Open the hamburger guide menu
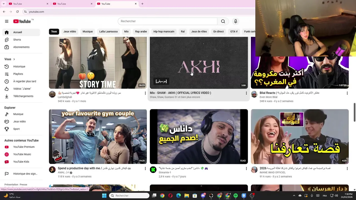Viewport: 356px width, 200px height. tap(7, 21)
